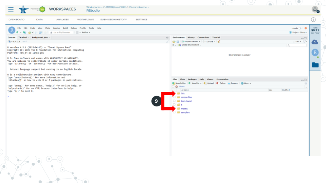Open the New File dropdown in Files pane

coord(195,83)
